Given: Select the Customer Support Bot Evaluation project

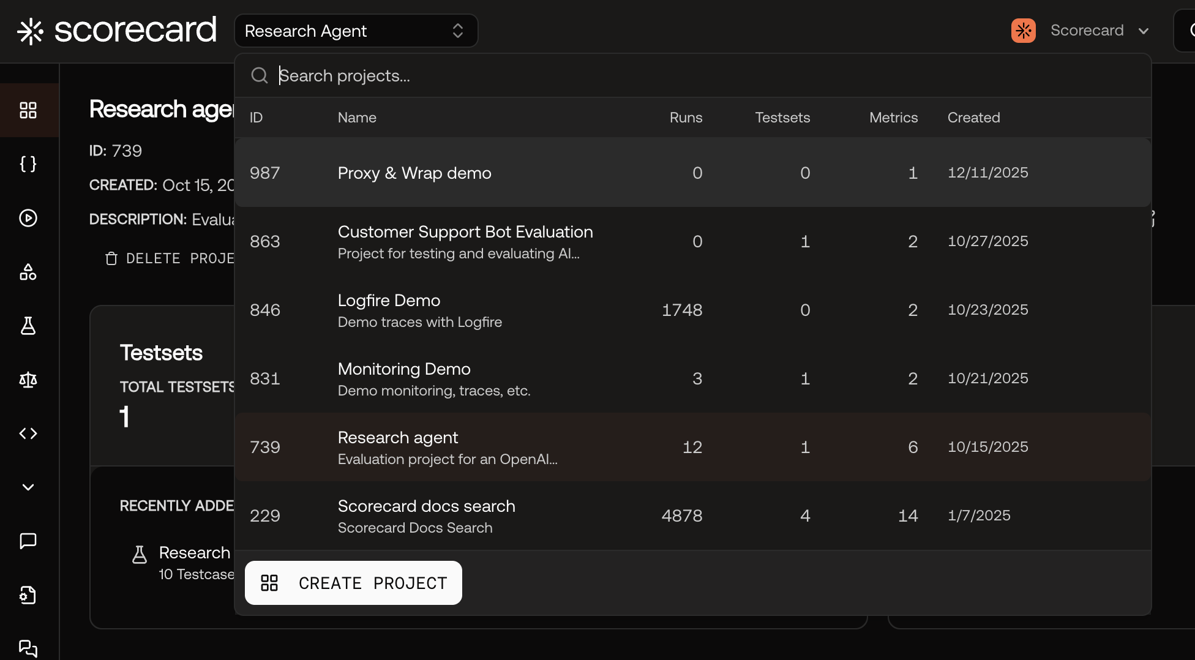Looking at the screenshot, I should (693, 241).
